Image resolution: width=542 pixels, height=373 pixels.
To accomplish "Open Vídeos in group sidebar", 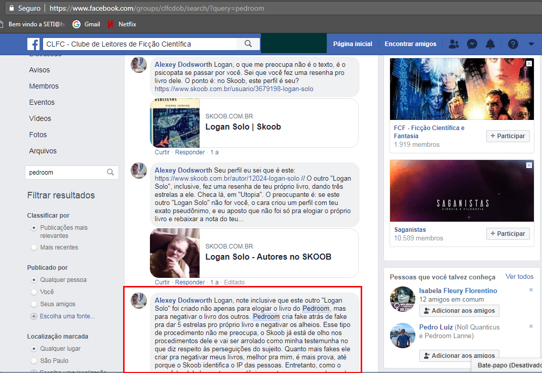I will tap(40, 118).
